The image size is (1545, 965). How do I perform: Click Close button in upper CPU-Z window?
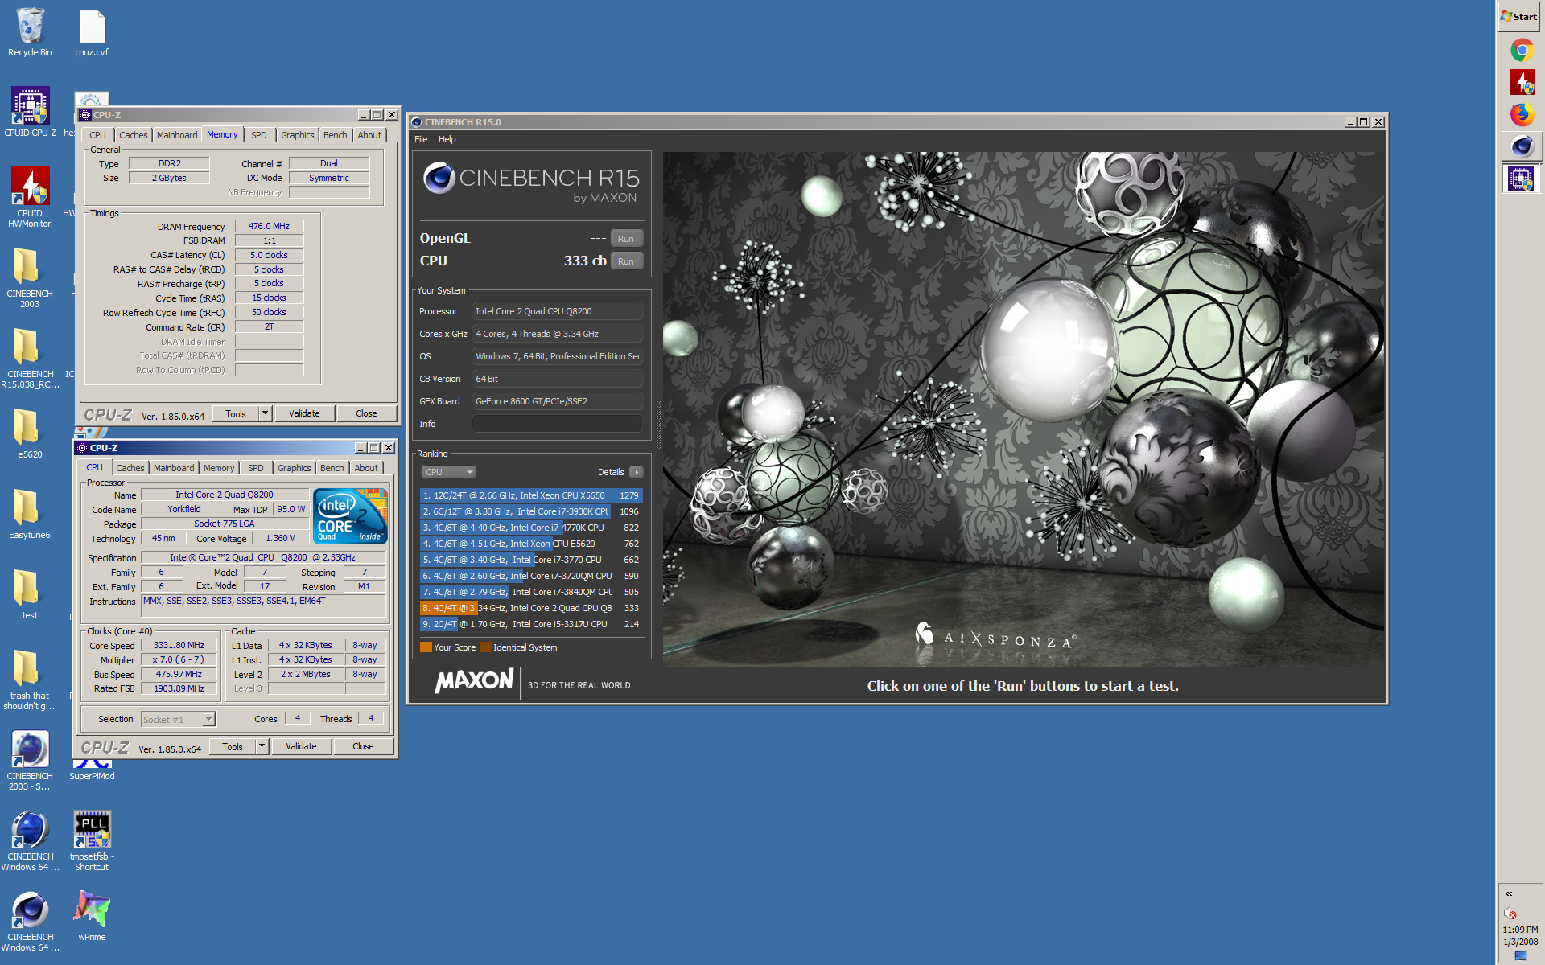tap(366, 413)
